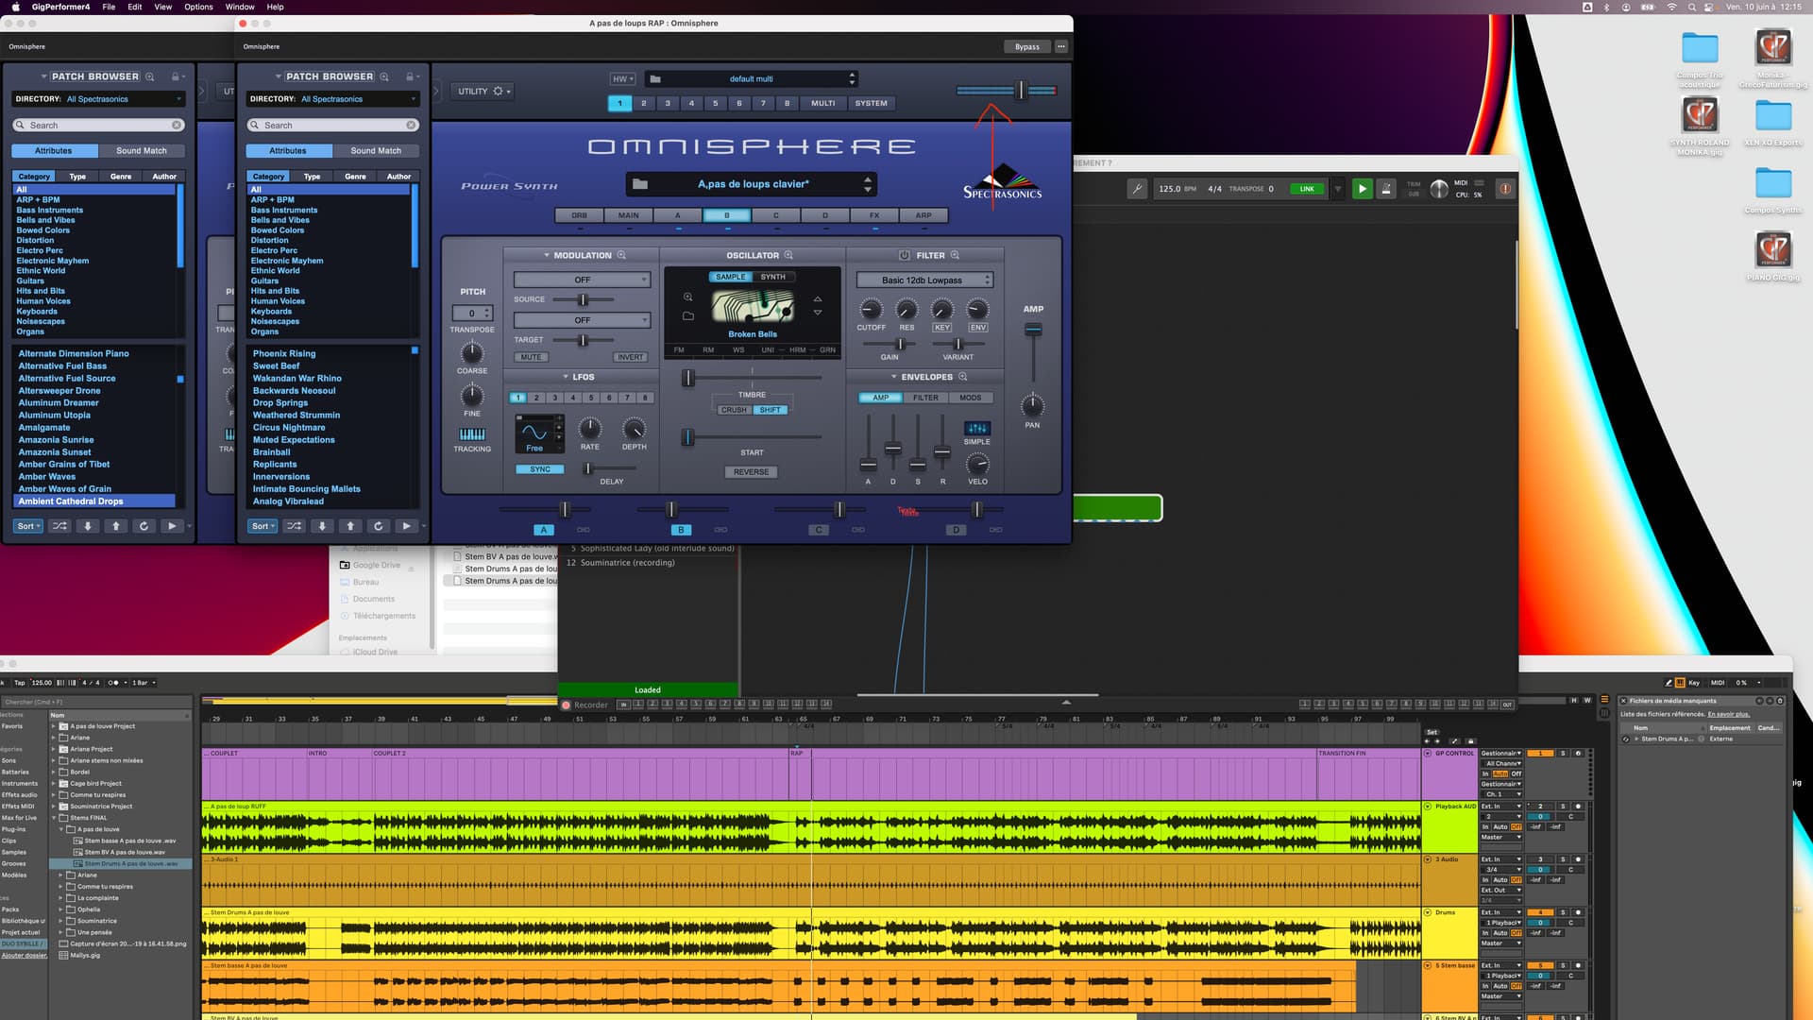Click the RAP locator in Ableton arrangement
The width and height of the screenshot is (1813, 1020).
pyautogui.click(x=796, y=753)
